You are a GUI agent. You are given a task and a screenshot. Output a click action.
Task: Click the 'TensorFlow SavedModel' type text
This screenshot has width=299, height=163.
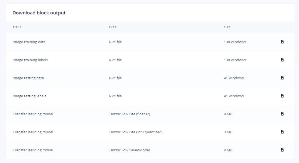pyautogui.click(x=129, y=150)
